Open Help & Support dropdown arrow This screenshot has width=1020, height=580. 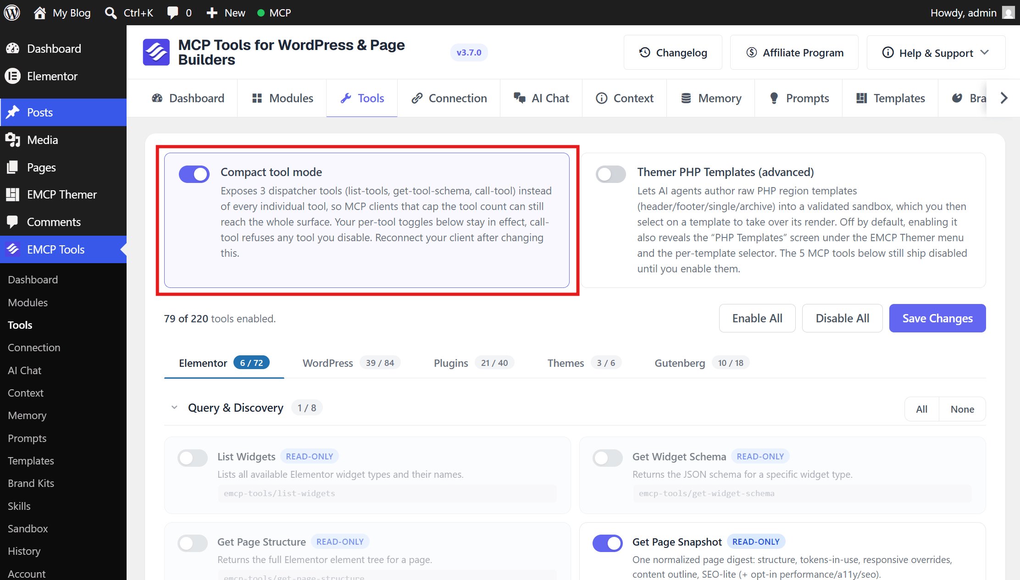coord(984,52)
